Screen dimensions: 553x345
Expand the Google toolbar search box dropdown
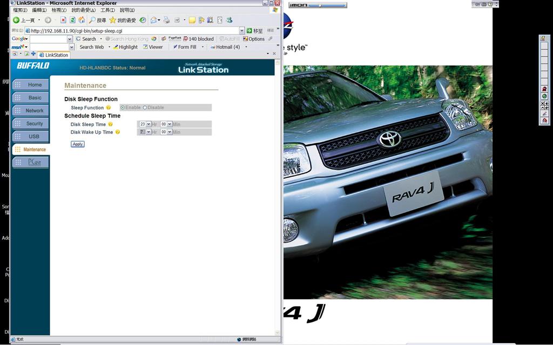pyautogui.click(x=70, y=39)
